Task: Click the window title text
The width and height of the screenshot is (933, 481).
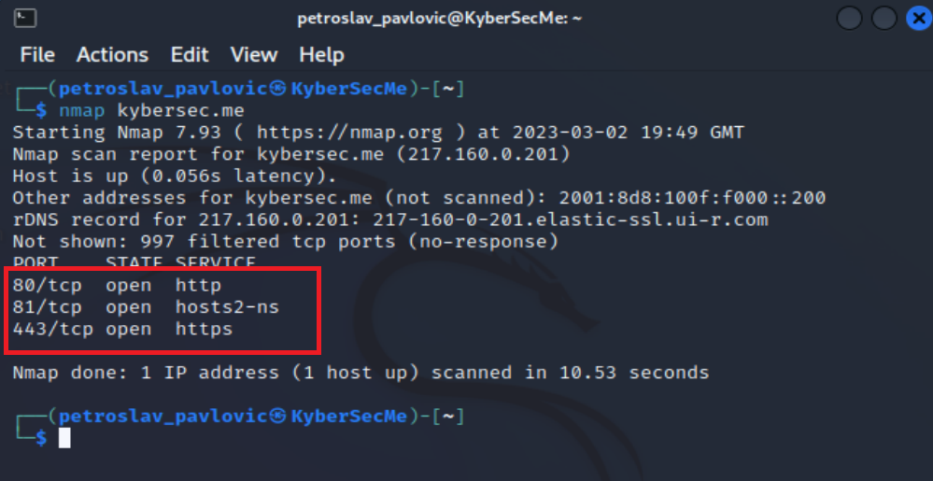Action: pyautogui.click(x=439, y=19)
